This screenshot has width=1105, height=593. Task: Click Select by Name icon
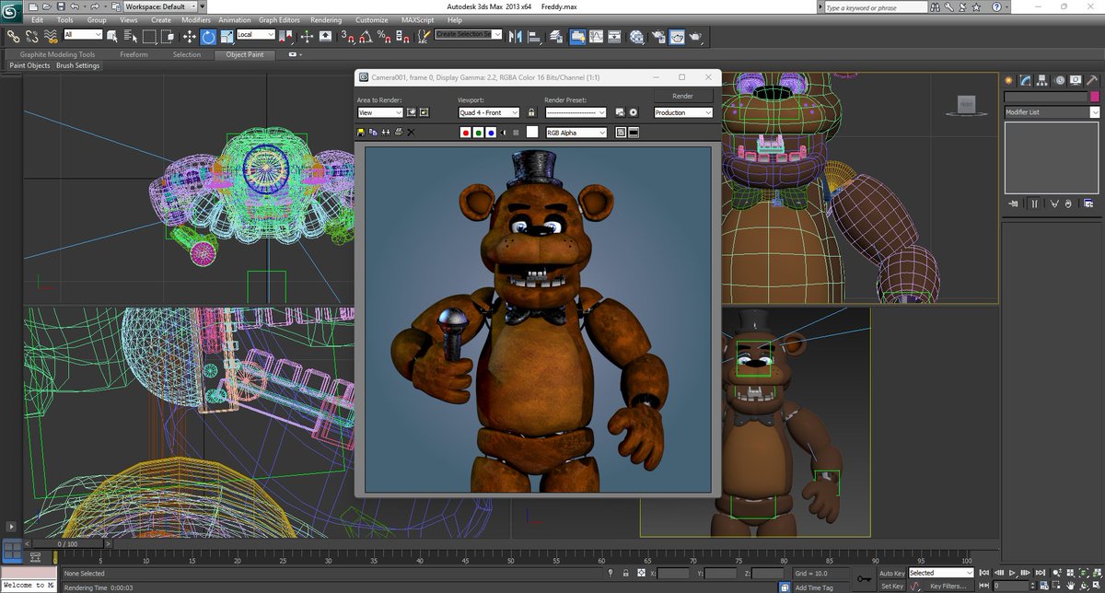[131, 36]
